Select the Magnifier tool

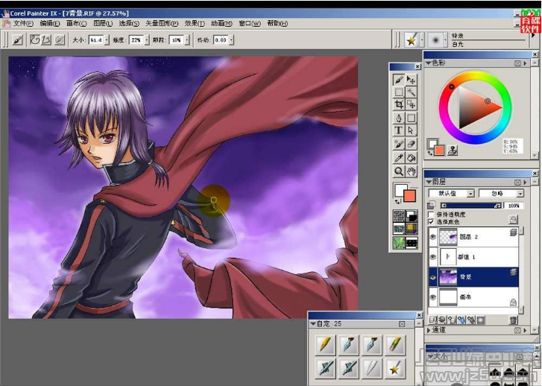pyautogui.click(x=399, y=171)
